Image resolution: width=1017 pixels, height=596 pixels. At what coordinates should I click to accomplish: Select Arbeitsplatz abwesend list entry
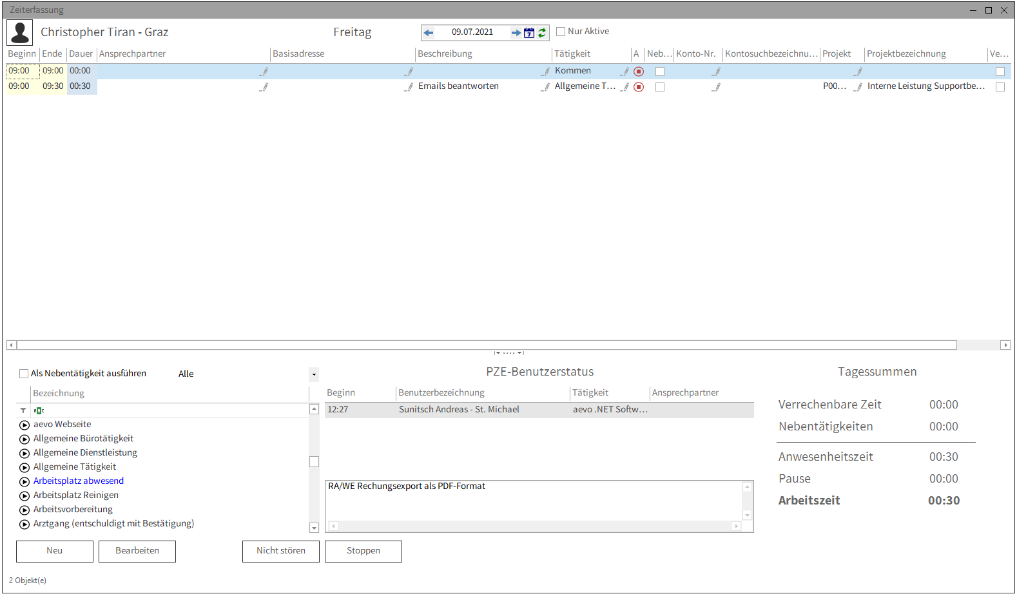coord(79,481)
